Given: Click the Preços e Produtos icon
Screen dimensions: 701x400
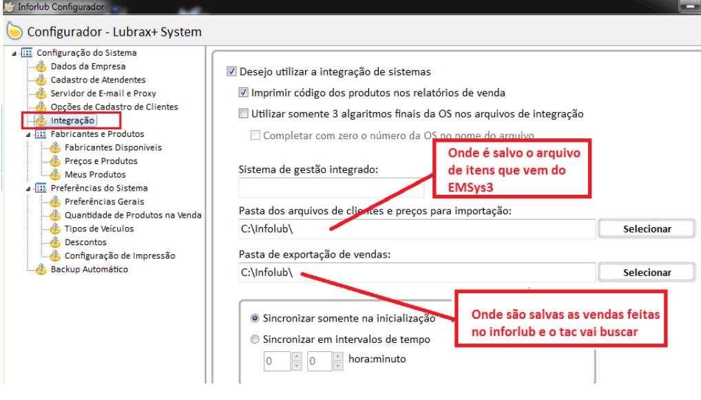Looking at the screenshot, I should (55, 161).
